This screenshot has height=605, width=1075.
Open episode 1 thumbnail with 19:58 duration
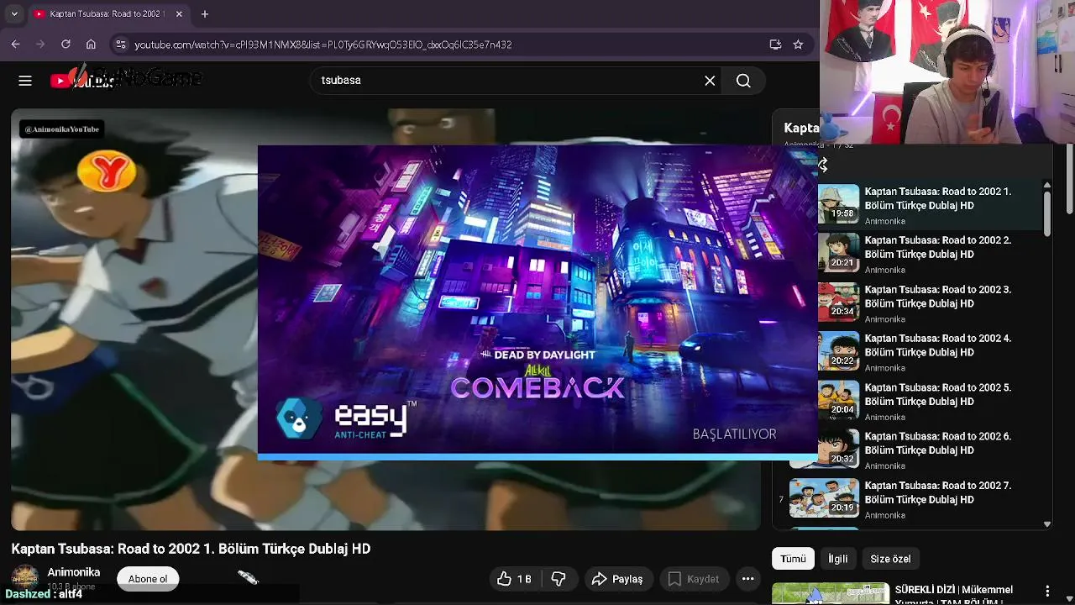(x=838, y=204)
